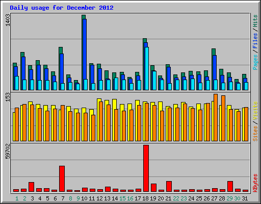Click the red KBytes bar for day 7

pyautogui.click(x=62, y=178)
